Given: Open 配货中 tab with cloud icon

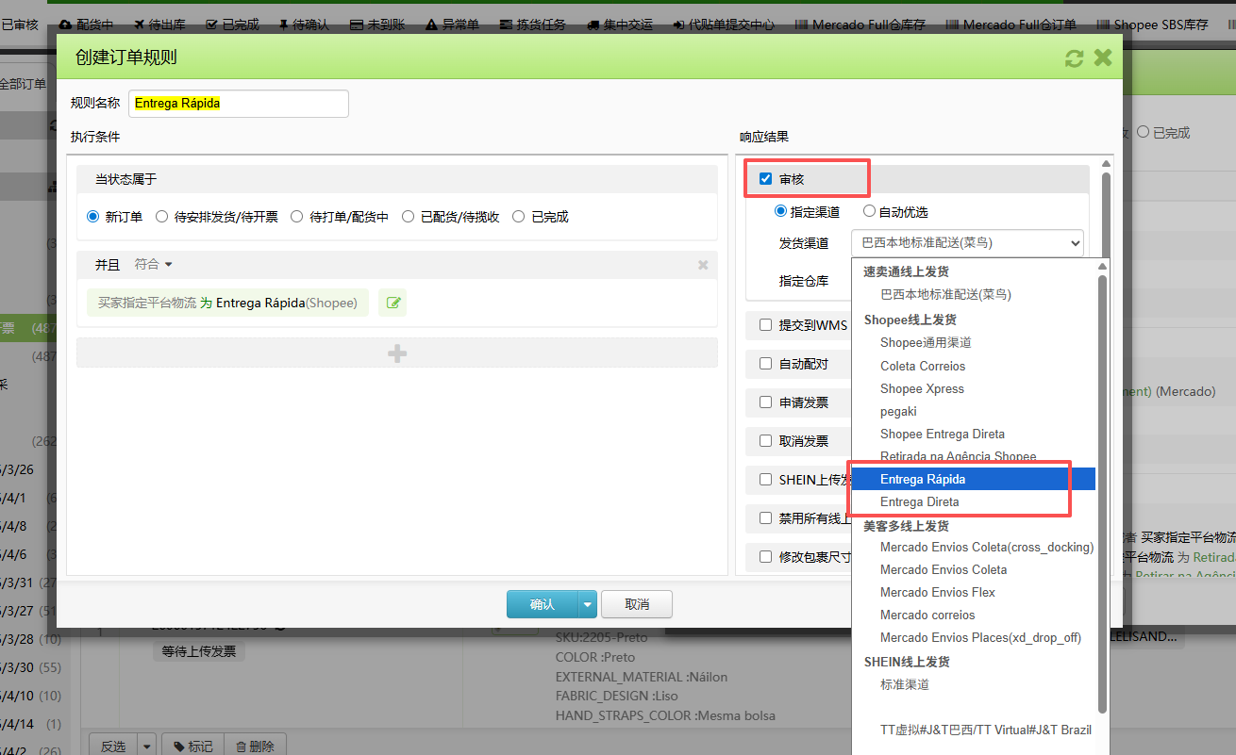Looking at the screenshot, I should pyautogui.click(x=86, y=25).
